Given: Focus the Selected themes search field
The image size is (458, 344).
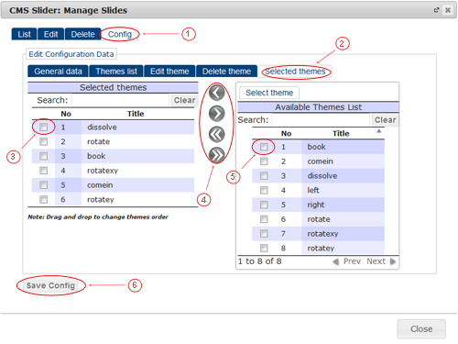Looking at the screenshot, I should coord(120,100).
